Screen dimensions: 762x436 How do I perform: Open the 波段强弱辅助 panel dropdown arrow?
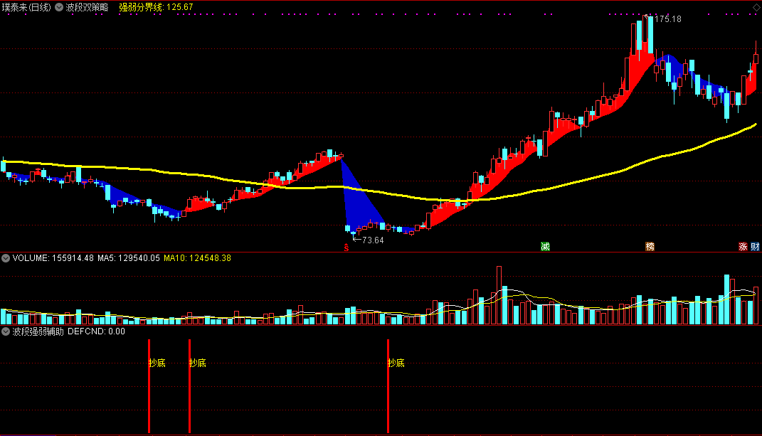pyautogui.click(x=6, y=331)
